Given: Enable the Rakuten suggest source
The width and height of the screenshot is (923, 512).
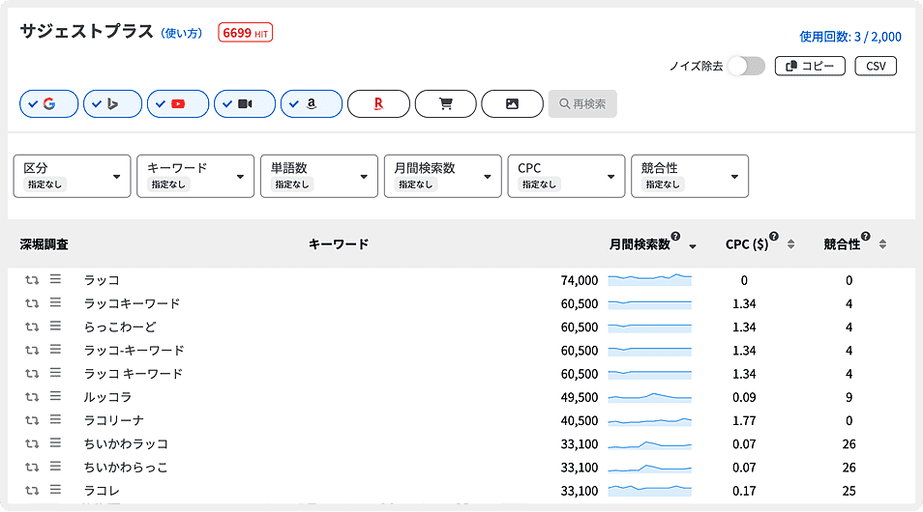Looking at the screenshot, I should [x=378, y=104].
